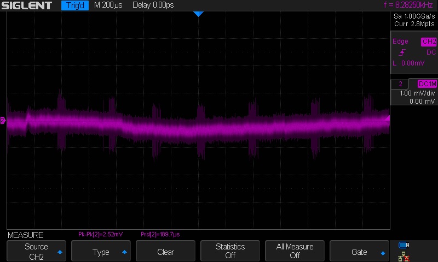Select the Sa 1.00GSa/s sample rate text
Viewport: 438px width, 262px height.
pyautogui.click(x=414, y=16)
